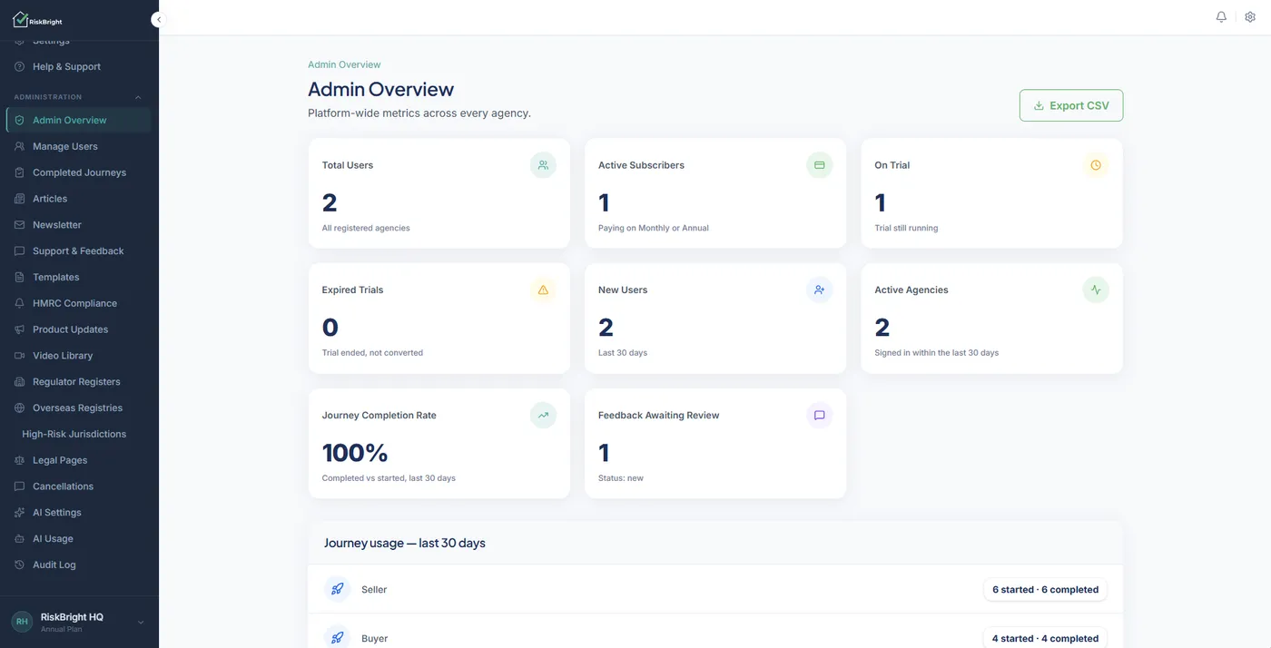Click the AI Settings sparkle icon
1271x648 pixels.
point(20,513)
